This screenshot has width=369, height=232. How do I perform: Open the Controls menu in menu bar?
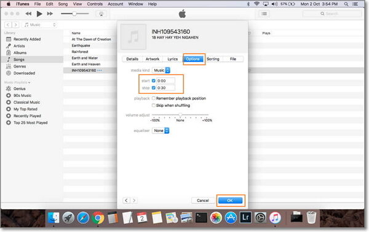[x=95, y=4]
